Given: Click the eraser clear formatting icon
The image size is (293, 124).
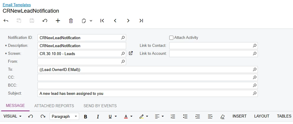Looking at the screenshot, I should 223,117.
